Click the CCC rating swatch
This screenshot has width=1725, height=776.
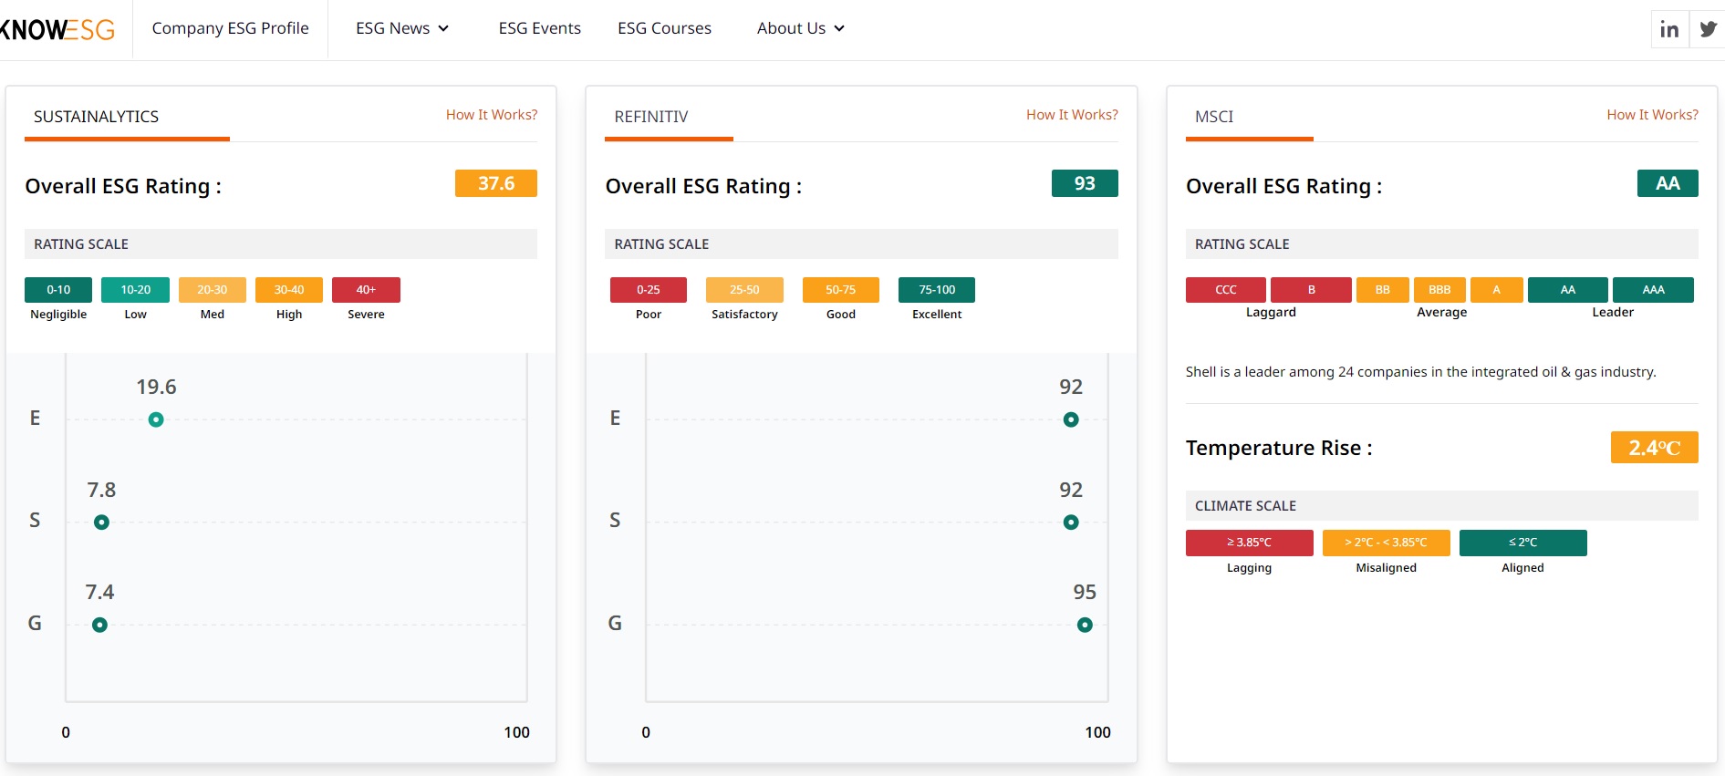pos(1226,290)
